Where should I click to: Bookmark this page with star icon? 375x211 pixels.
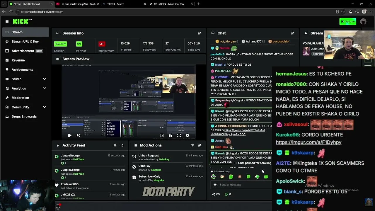point(344,12)
